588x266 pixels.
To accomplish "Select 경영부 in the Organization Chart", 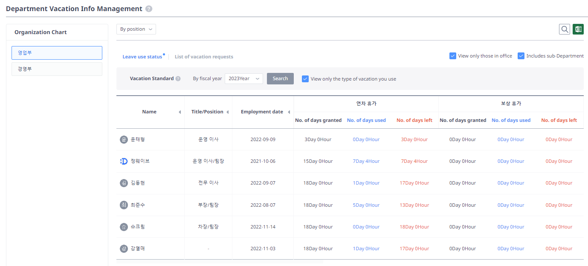I will 57,69.
